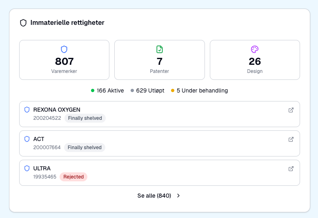
Task: Click green dot for 166 Aktive
Action: [93, 90]
